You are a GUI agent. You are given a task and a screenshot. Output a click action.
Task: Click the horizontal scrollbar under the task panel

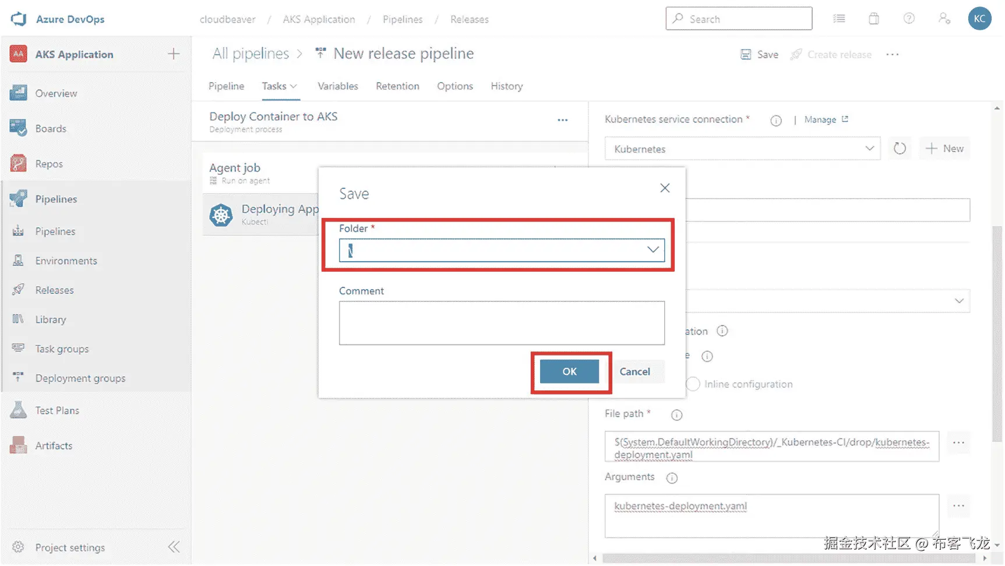[789, 558]
